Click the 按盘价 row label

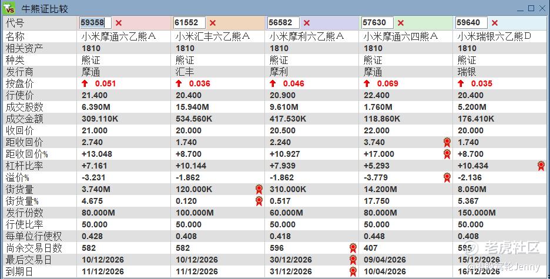tap(19, 83)
